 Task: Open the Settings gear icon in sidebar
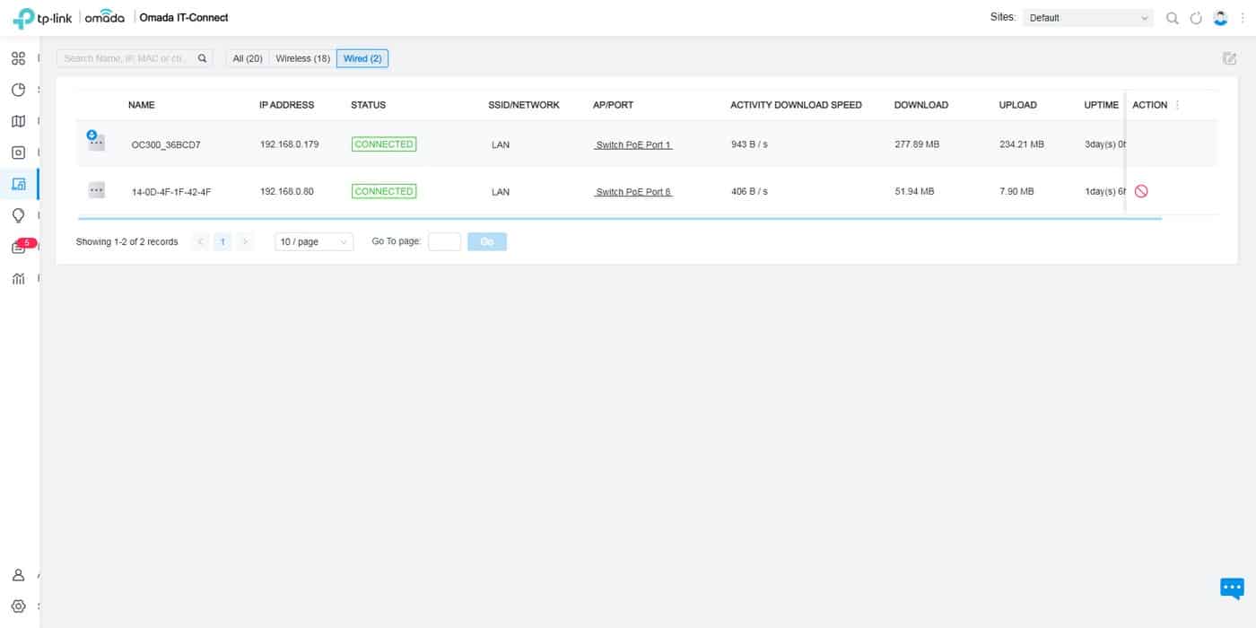coord(18,606)
